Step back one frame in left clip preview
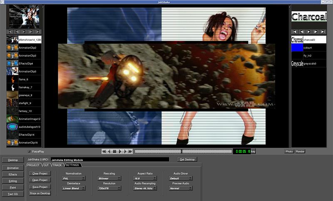Viewport: 333px width, 201px height. 17,32
